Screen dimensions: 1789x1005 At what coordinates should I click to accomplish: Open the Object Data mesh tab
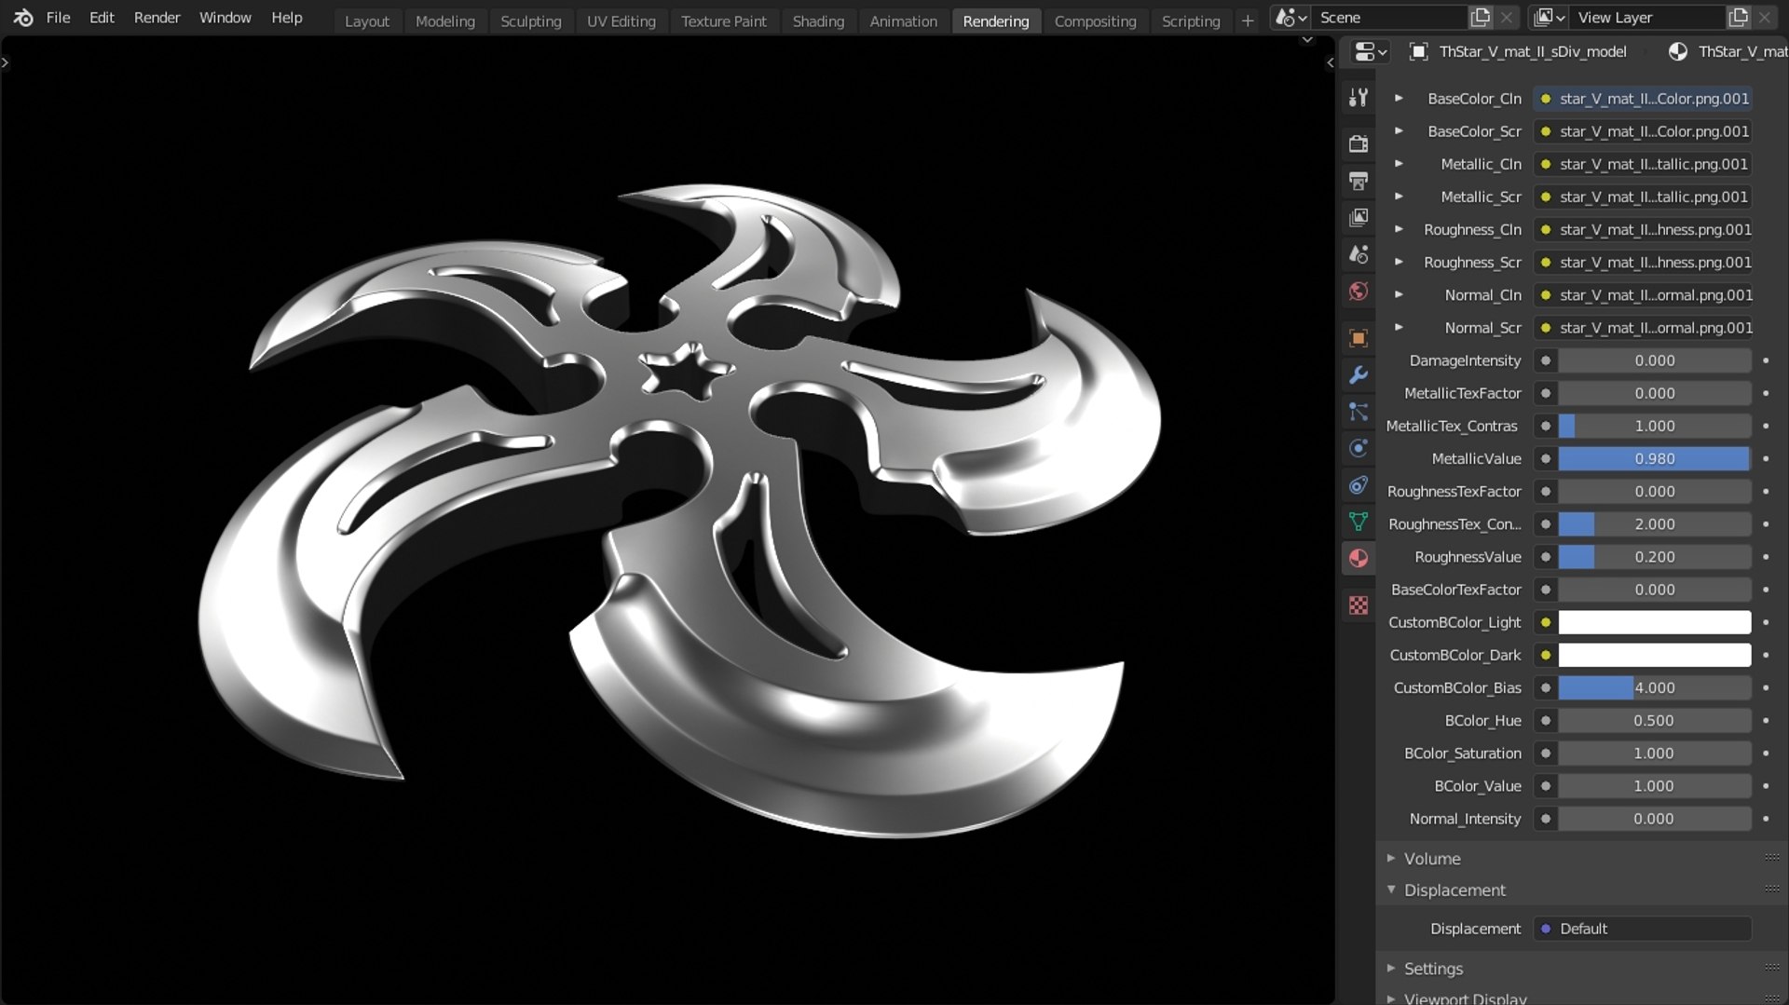pyautogui.click(x=1359, y=522)
